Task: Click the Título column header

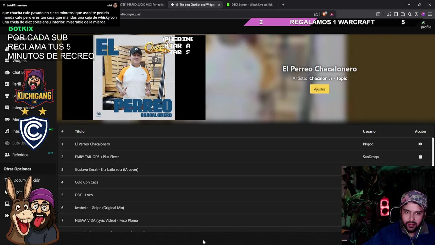Action: 80,131
